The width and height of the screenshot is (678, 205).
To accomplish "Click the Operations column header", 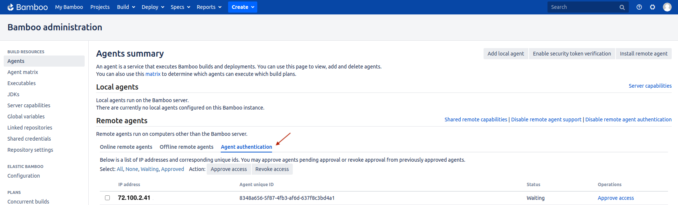I will click(x=610, y=185).
